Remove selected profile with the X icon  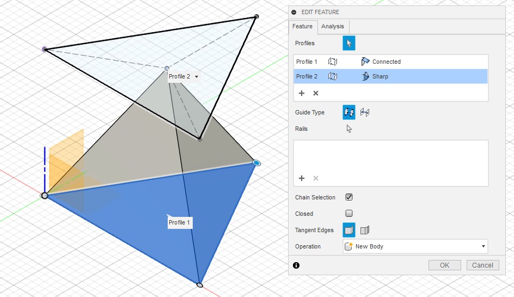point(316,93)
